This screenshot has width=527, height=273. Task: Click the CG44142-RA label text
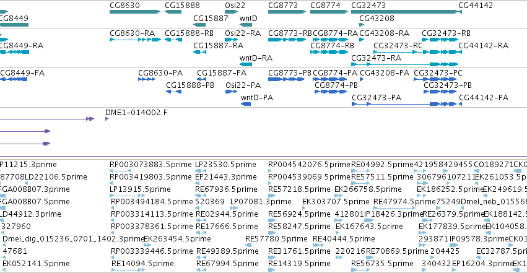(x=483, y=46)
